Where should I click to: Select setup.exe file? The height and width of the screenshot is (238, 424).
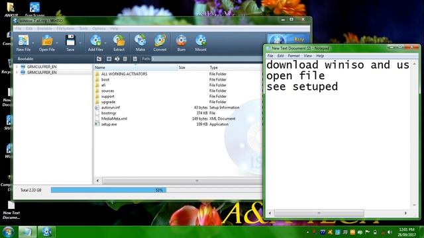coord(109,124)
